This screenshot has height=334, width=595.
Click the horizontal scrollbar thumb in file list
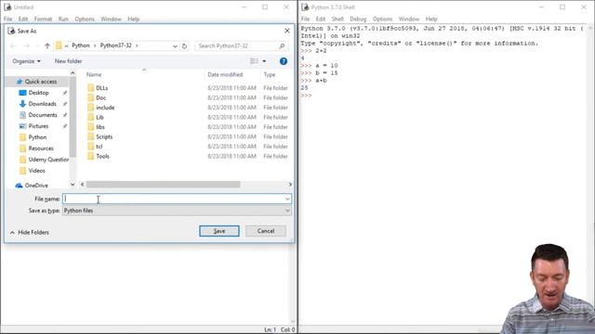[x=164, y=185]
